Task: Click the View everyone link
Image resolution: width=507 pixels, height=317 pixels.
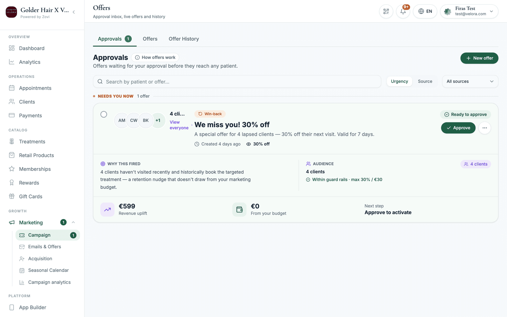Action: click(x=179, y=125)
